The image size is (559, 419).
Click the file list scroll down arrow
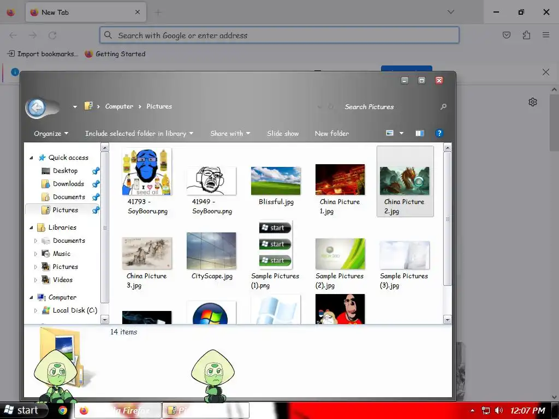tap(448, 320)
